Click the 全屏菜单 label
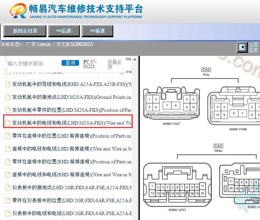The image size is (260, 220). click(253, 47)
